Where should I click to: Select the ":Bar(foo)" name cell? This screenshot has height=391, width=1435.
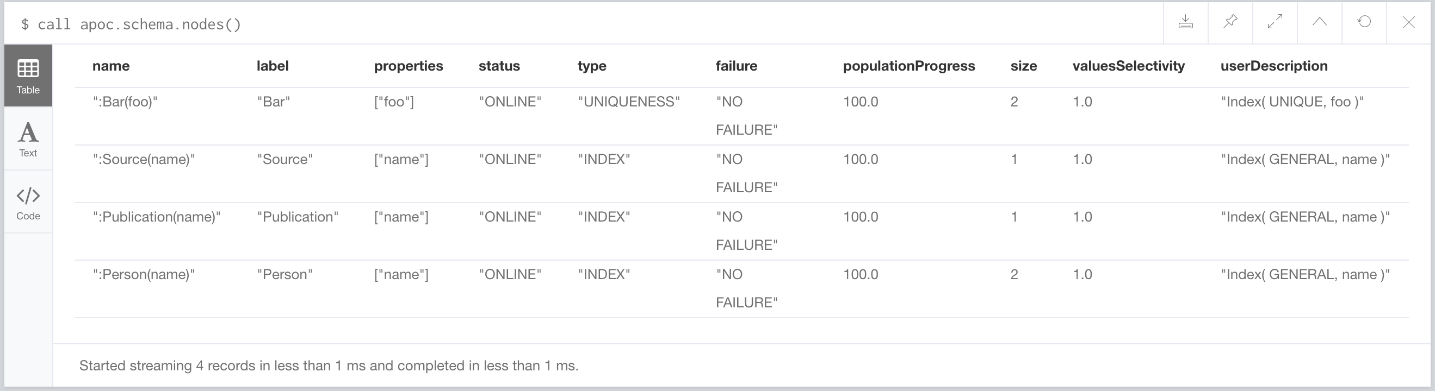tap(125, 102)
